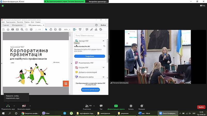Open audio options arrow next to Подключить звук
This screenshot has height=116, width=207.
coord(14,106)
